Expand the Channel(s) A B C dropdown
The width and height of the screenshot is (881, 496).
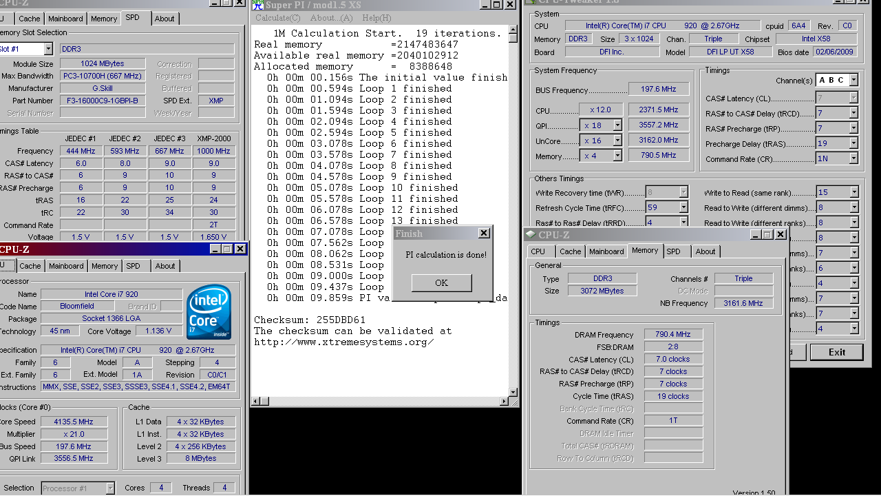point(853,80)
